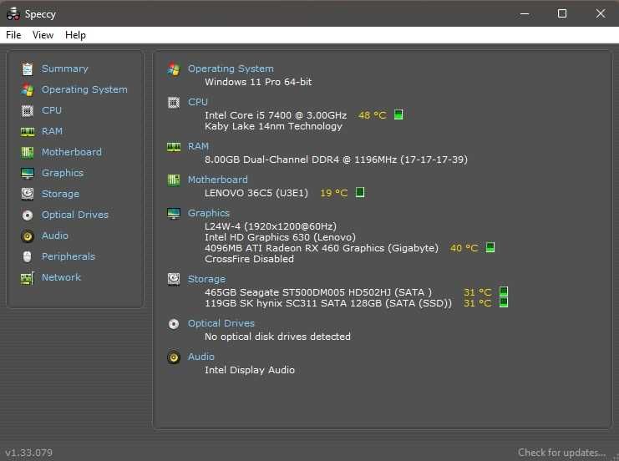Click the Storage drive icon in summary pane
This screenshot has width=619, height=461.
[173, 280]
